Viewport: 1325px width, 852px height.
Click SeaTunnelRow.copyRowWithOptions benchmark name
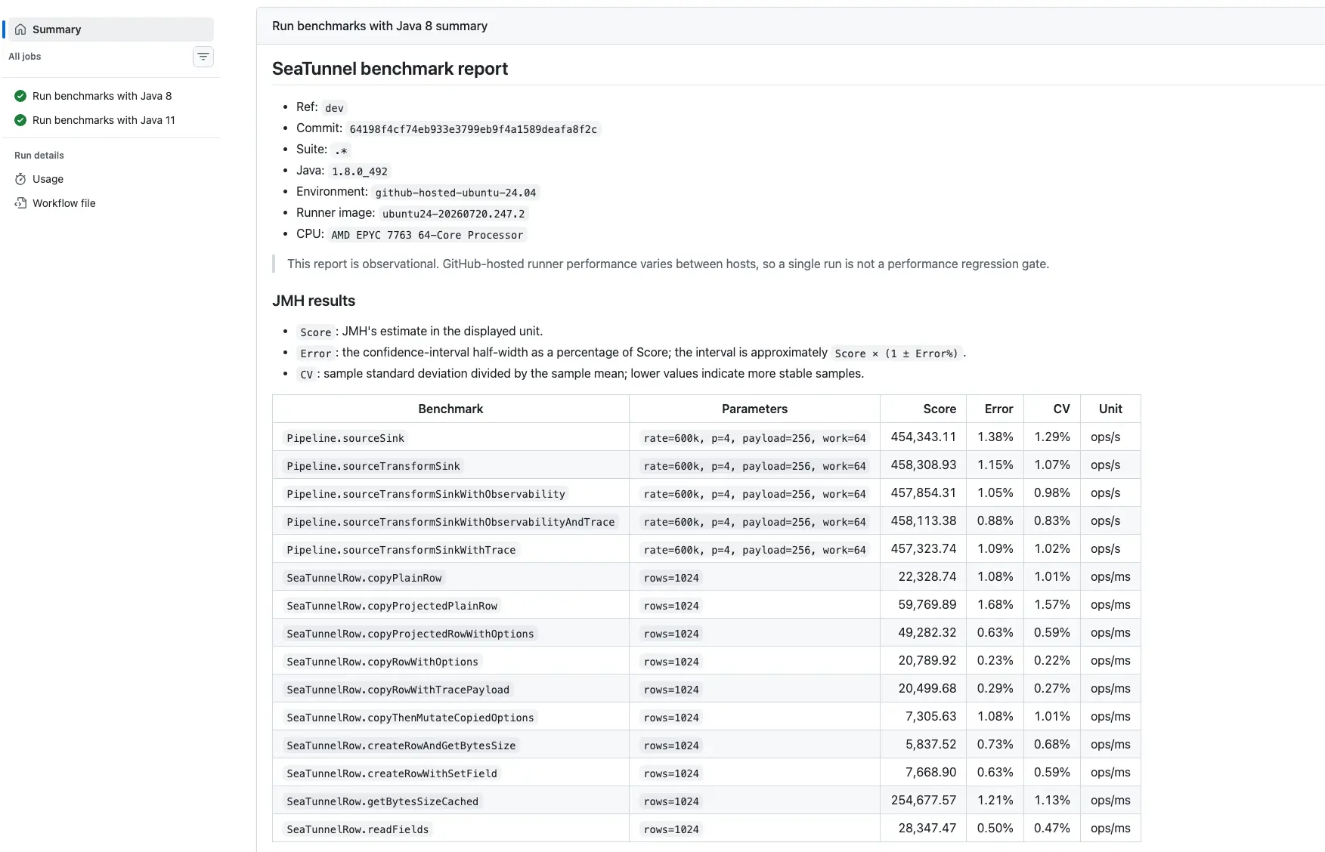click(x=382, y=662)
